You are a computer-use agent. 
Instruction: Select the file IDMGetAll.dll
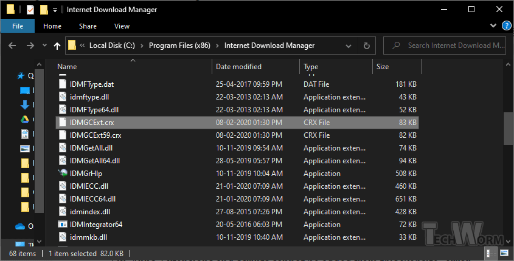coord(237,148)
